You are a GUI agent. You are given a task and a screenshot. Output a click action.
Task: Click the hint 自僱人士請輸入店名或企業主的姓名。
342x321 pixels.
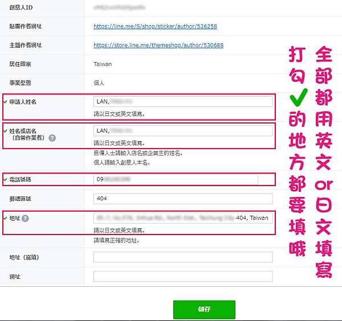(138, 153)
